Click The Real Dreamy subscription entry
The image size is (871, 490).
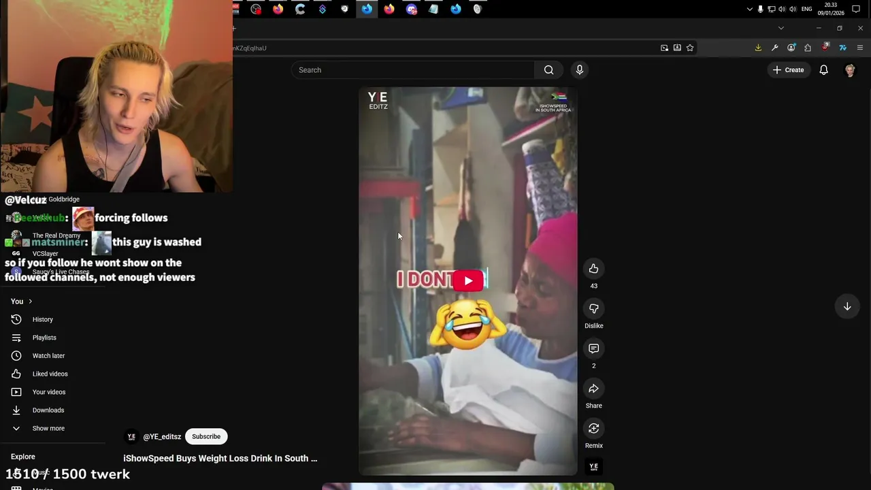56,235
